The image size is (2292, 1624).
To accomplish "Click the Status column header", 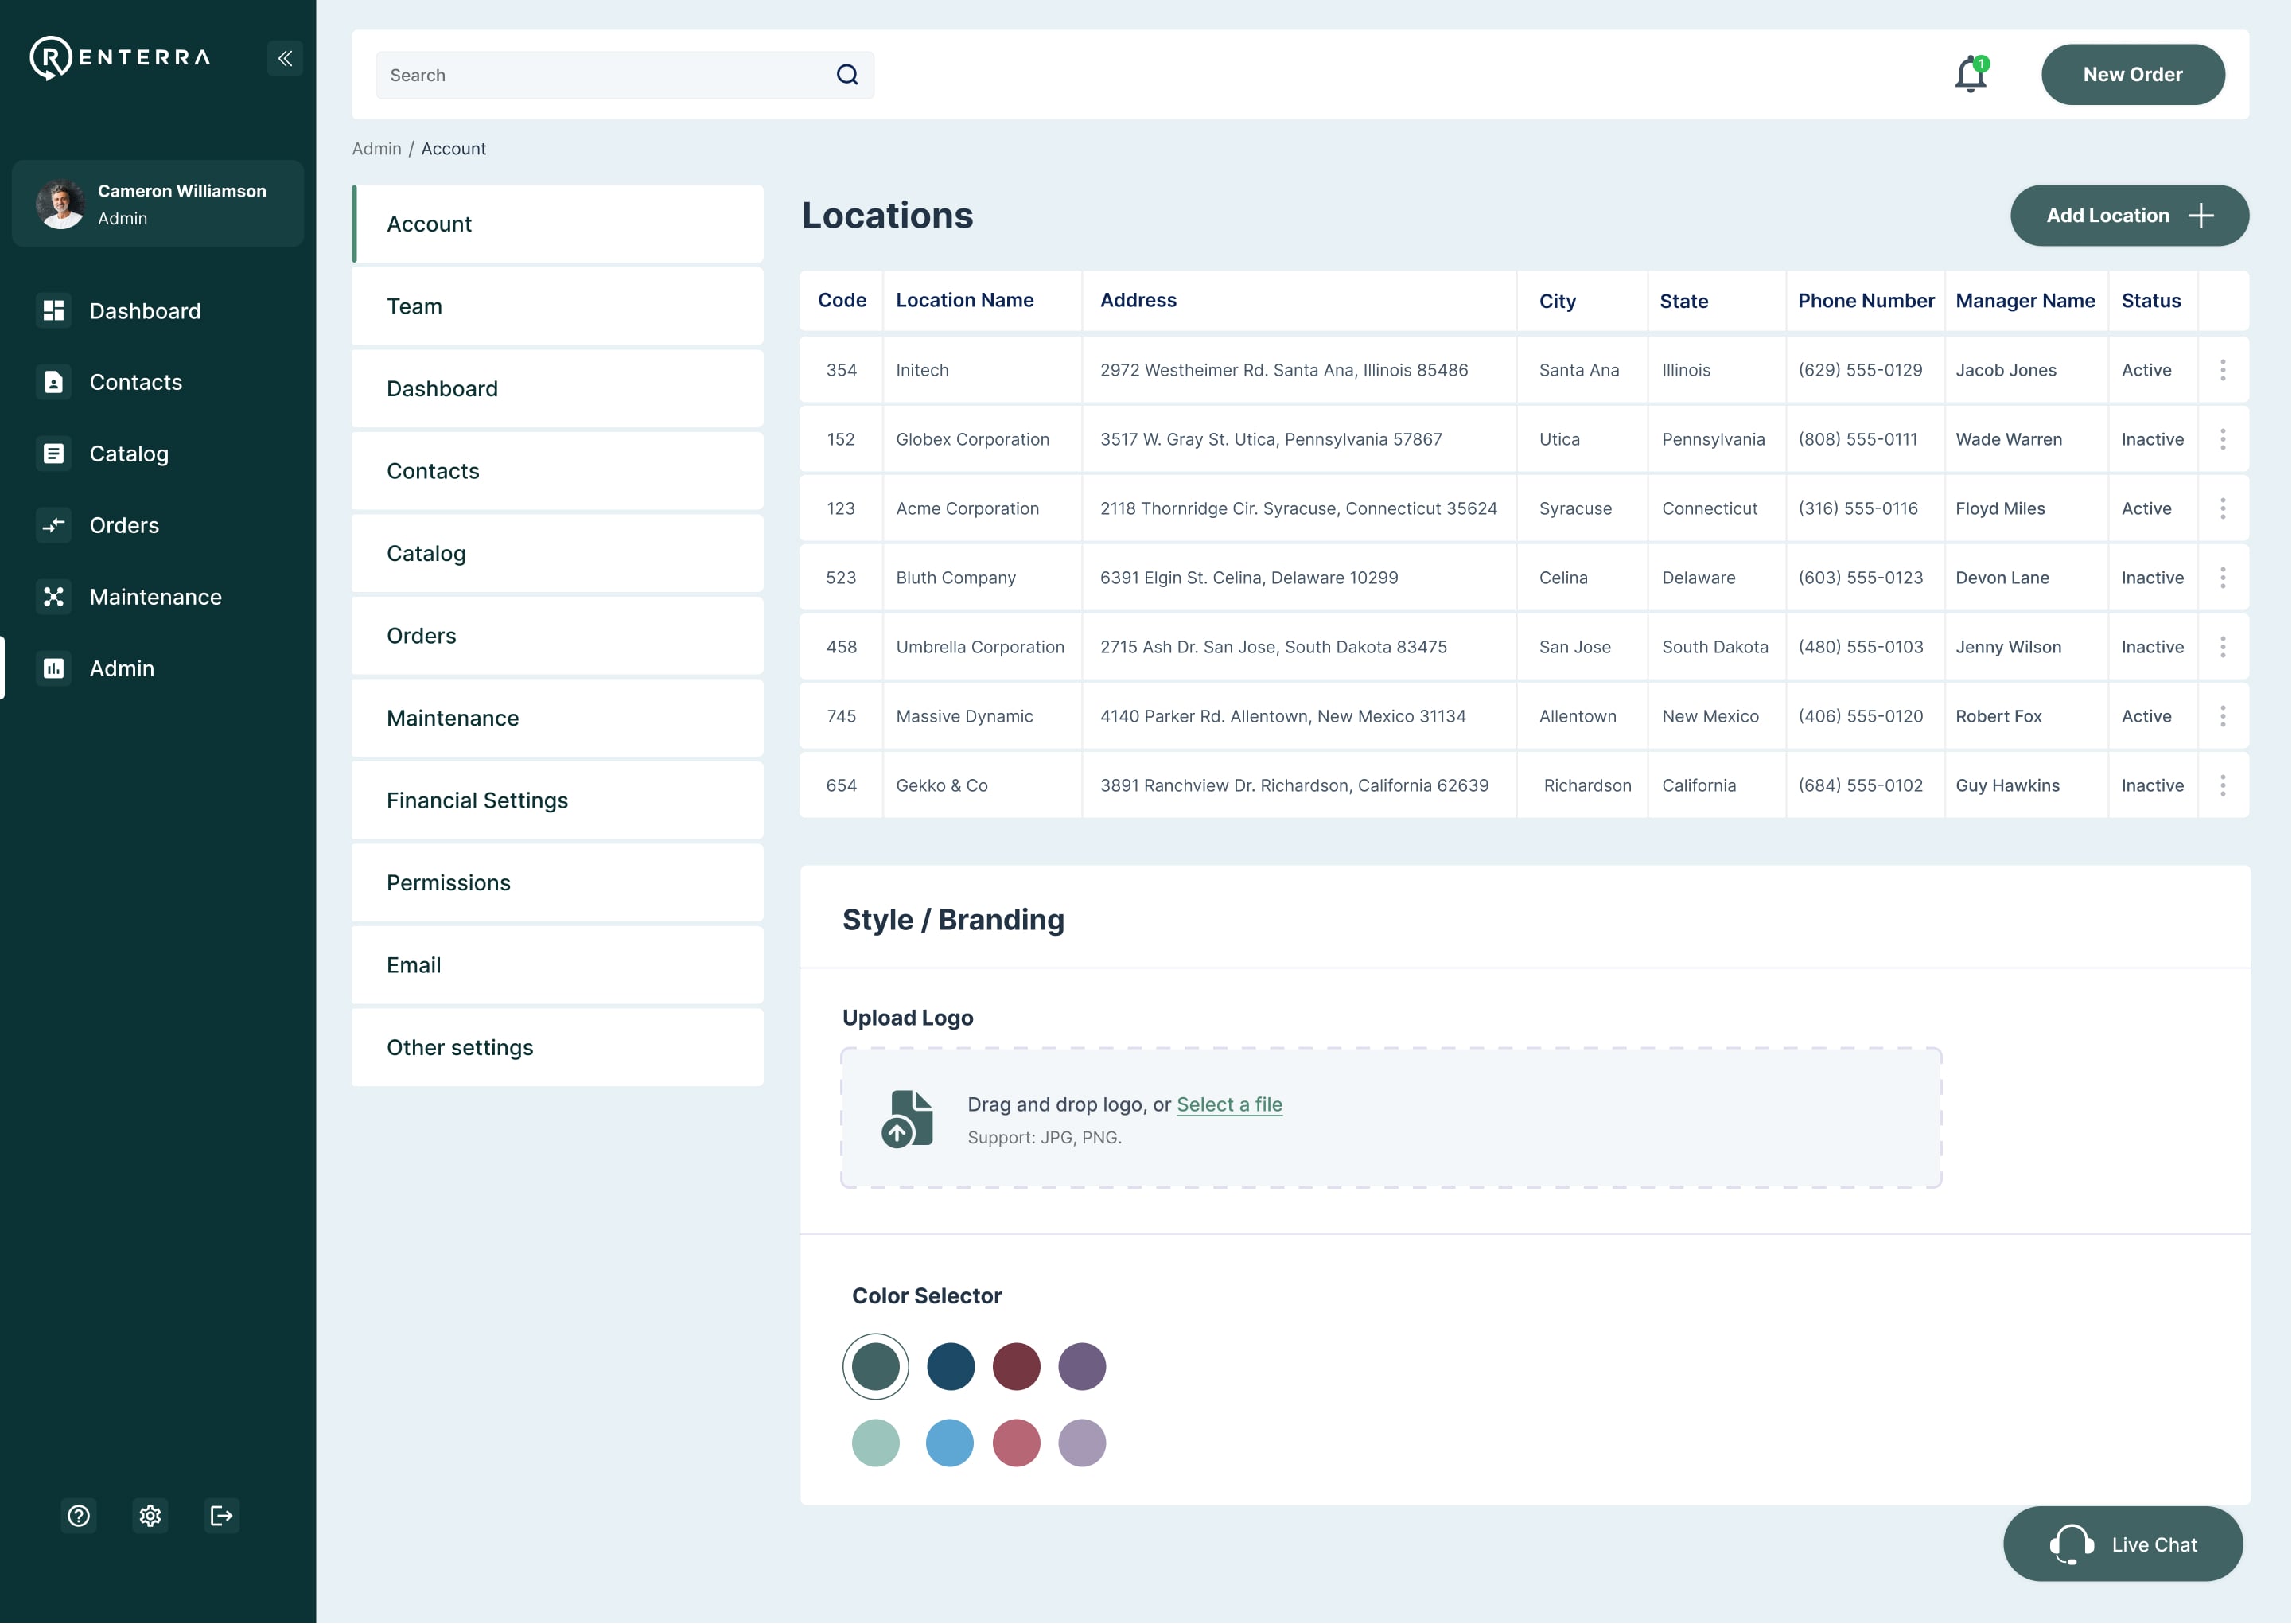I will pos(2151,301).
